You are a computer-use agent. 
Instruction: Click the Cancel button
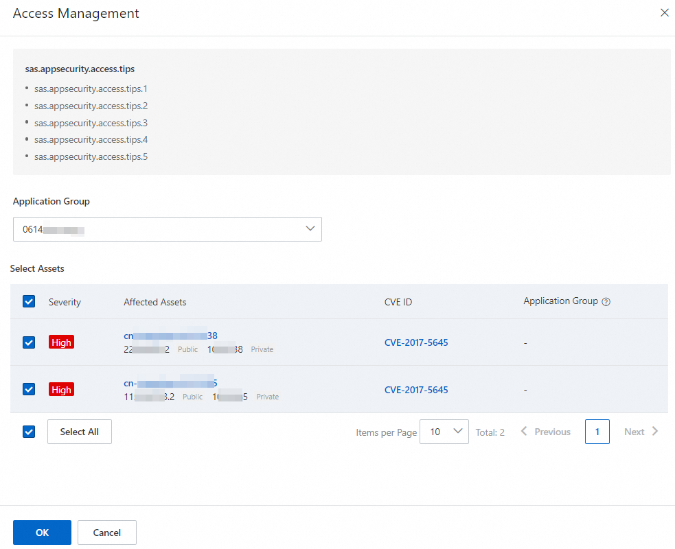click(x=106, y=533)
